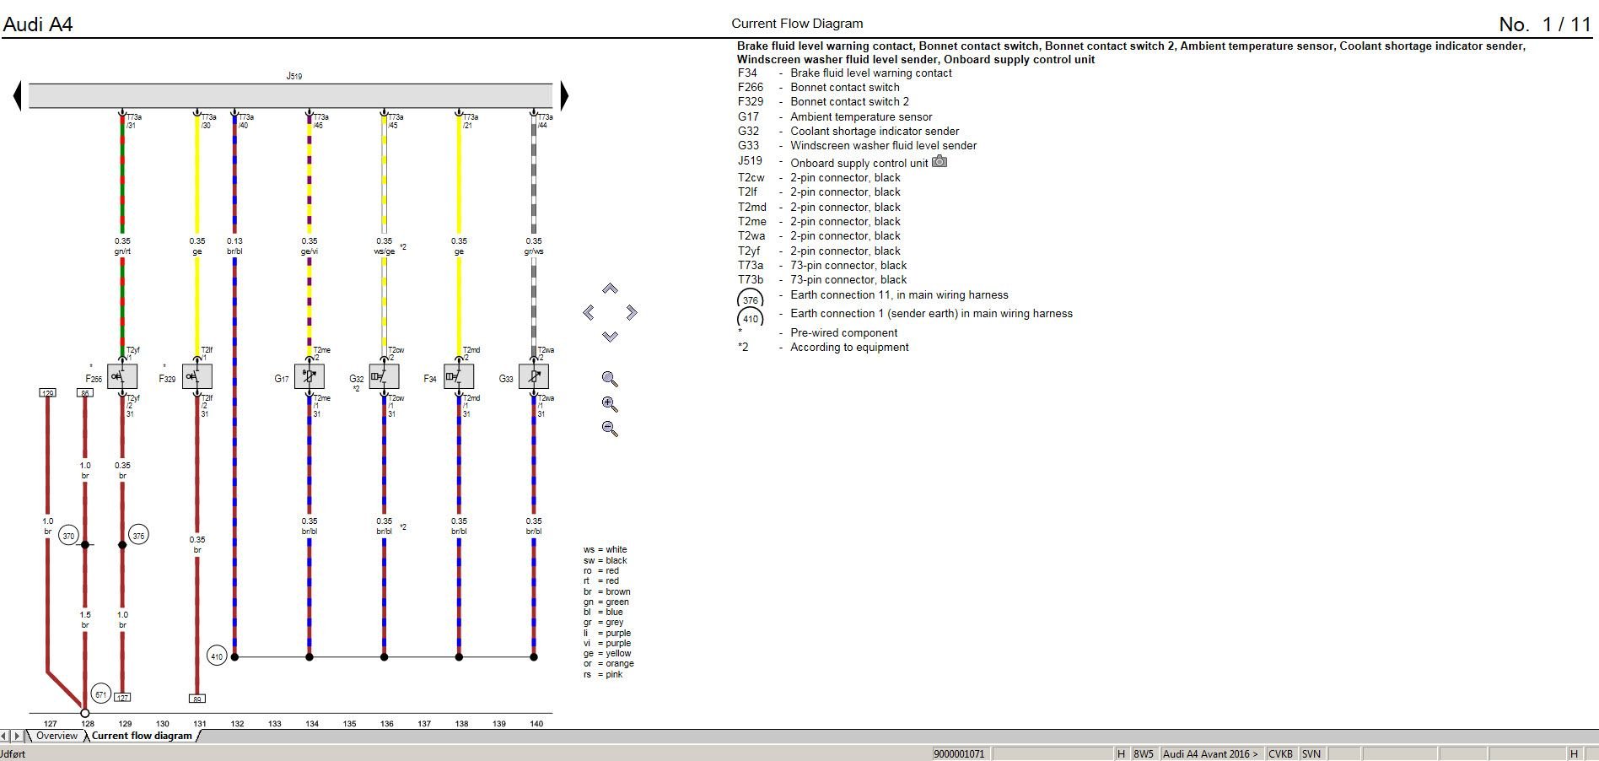Viewport: 1599px width, 761px height.
Task: Click the black right arrow for next diagram page
Action: tap(563, 94)
